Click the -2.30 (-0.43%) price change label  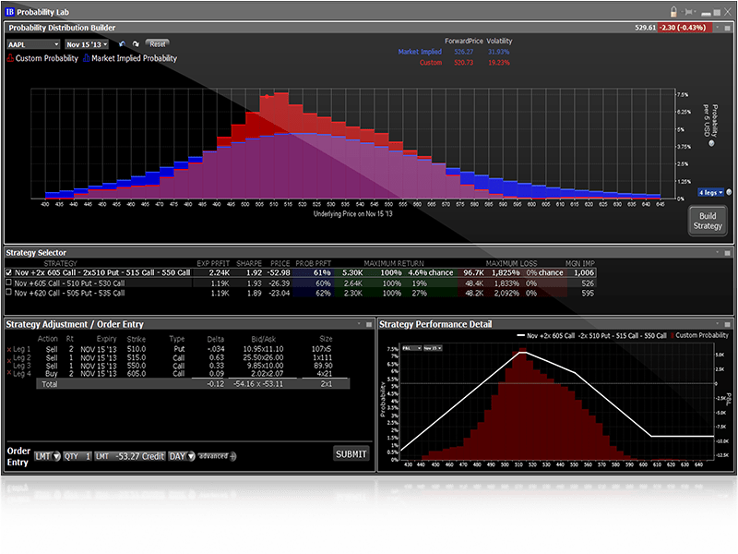[x=684, y=28]
